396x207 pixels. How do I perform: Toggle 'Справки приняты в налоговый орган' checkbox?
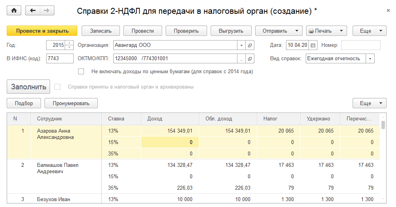tap(58, 87)
